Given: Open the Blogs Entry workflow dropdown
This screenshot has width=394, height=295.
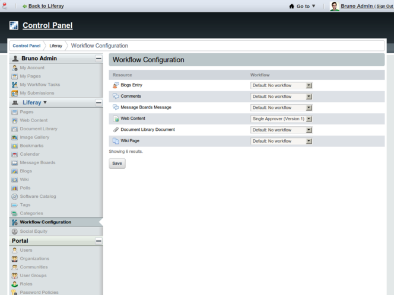Looking at the screenshot, I should tap(281, 85).
